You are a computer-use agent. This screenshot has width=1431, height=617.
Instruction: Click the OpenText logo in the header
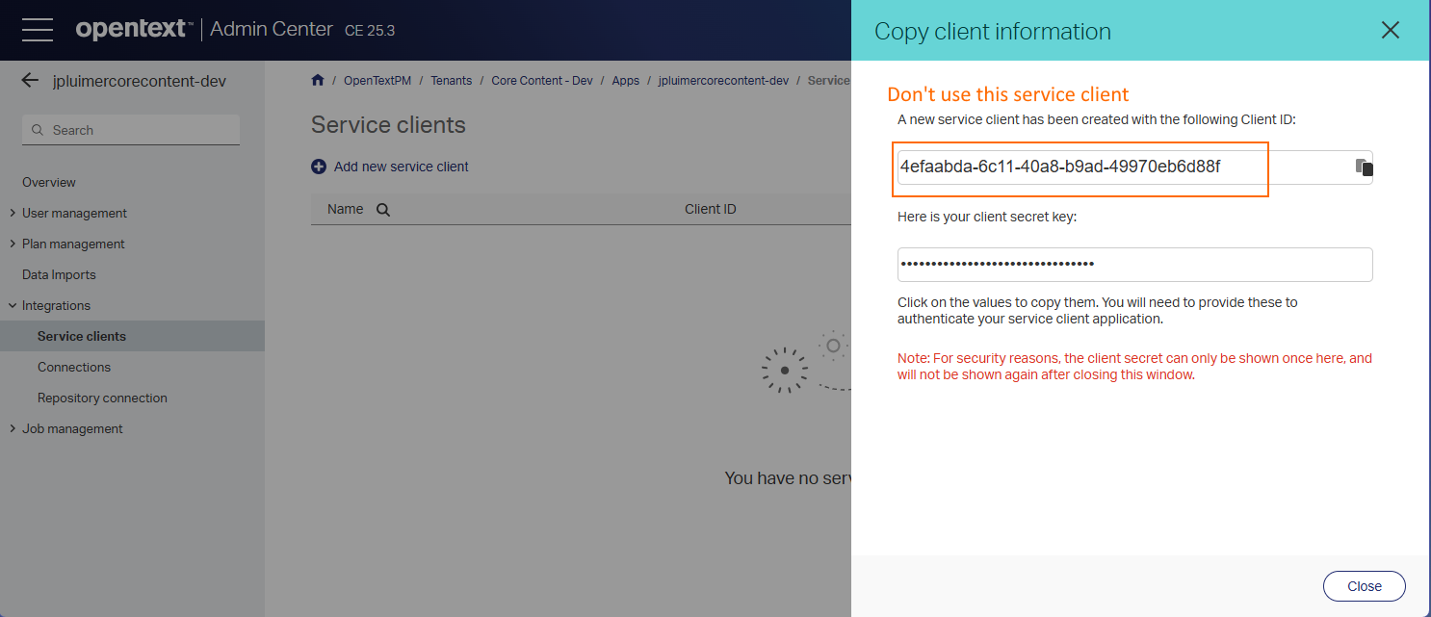click(x=134, y=30)
